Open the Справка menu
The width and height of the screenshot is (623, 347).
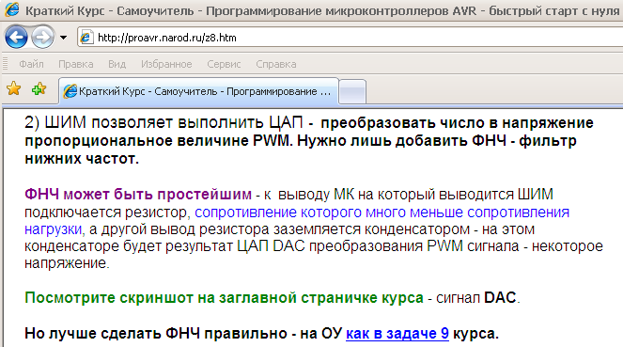[276, 64]
